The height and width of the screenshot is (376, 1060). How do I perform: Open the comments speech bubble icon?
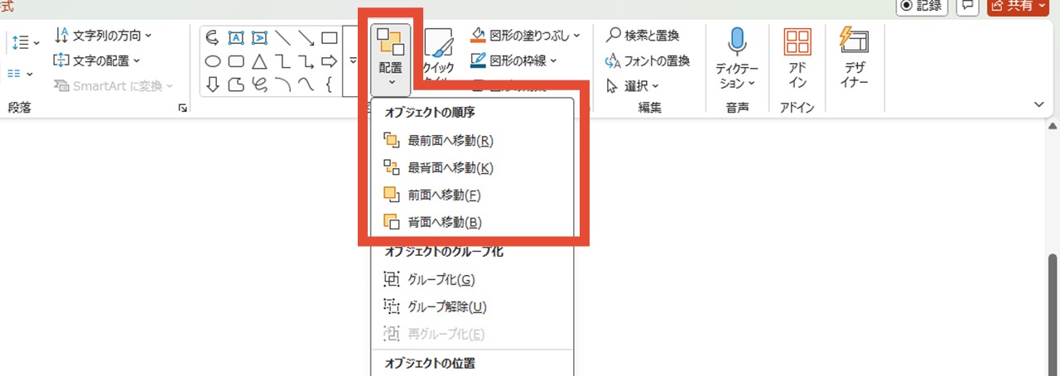click(966, 5)
